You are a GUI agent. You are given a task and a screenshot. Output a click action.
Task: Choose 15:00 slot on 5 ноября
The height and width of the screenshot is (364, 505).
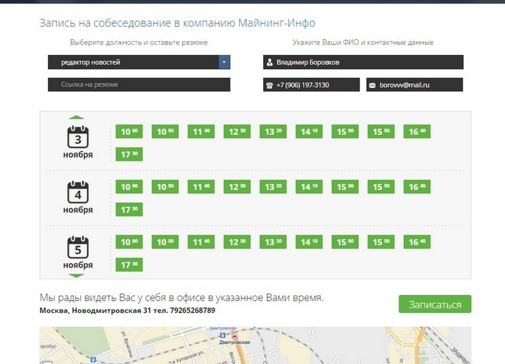(346, 242)
